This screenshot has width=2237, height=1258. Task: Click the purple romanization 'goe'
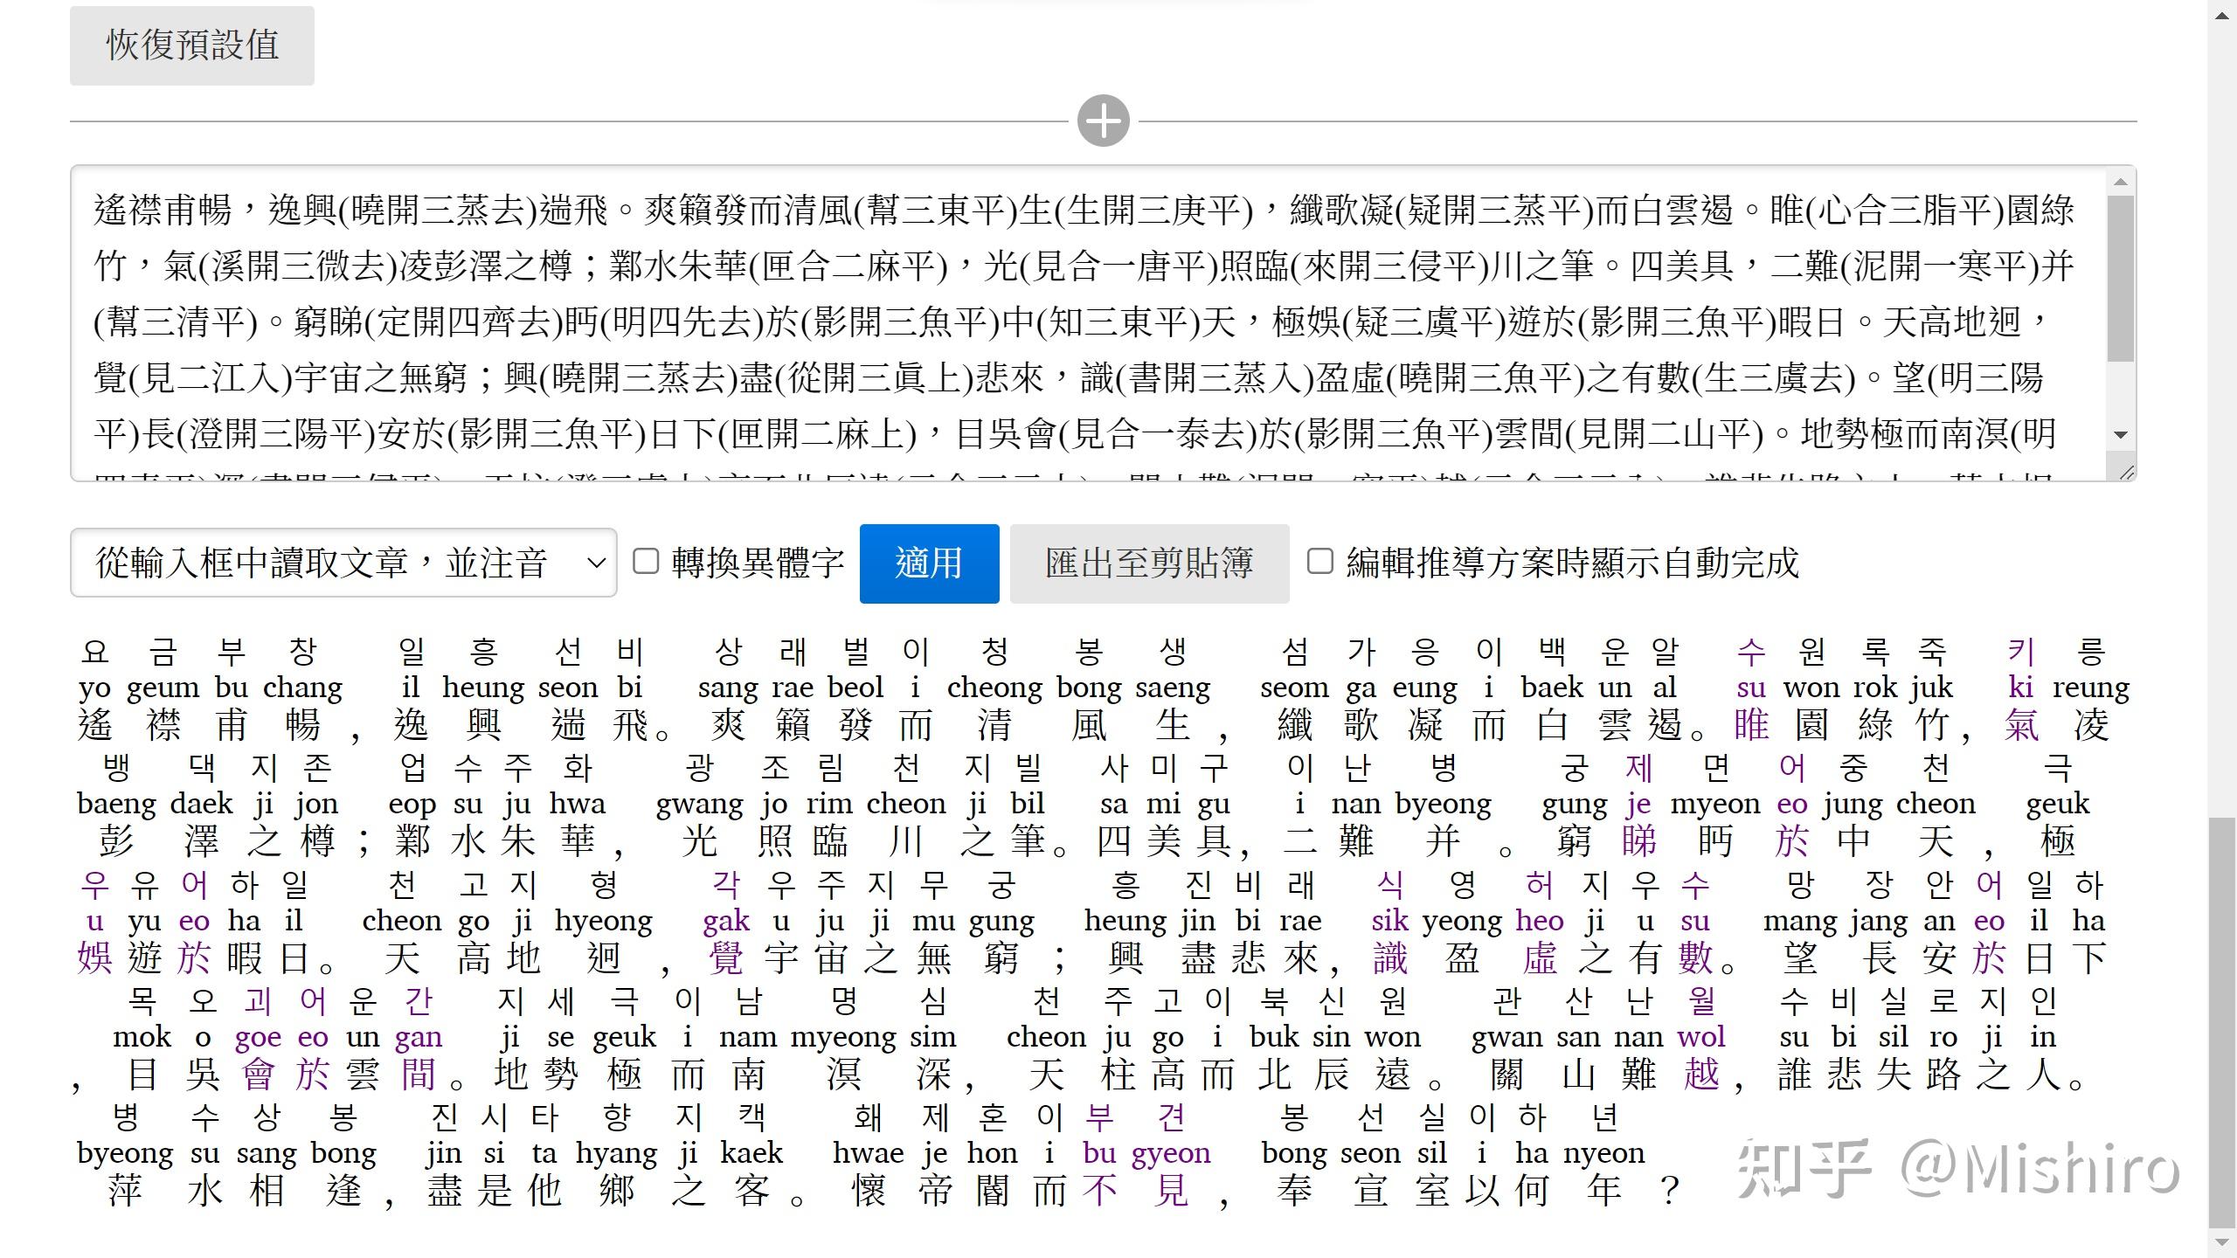coord(258,1037)
